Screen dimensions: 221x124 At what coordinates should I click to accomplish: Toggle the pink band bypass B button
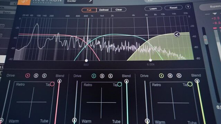coord(36,76)
